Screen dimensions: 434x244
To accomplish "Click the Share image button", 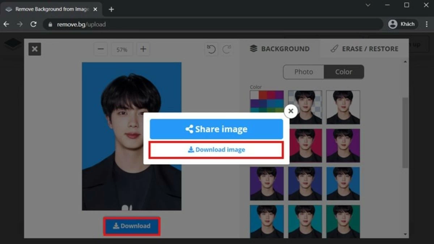I will (x=216, y=129).
